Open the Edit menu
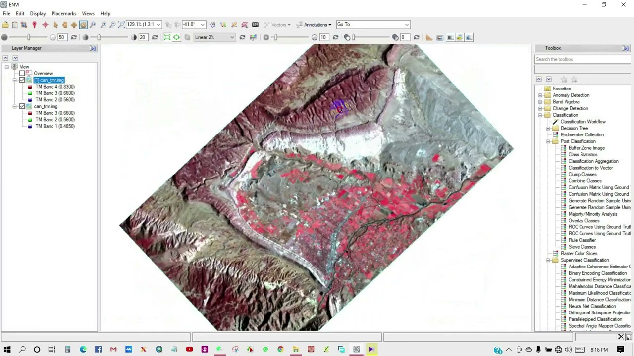 pyautogui.click(x=20, y=13)
